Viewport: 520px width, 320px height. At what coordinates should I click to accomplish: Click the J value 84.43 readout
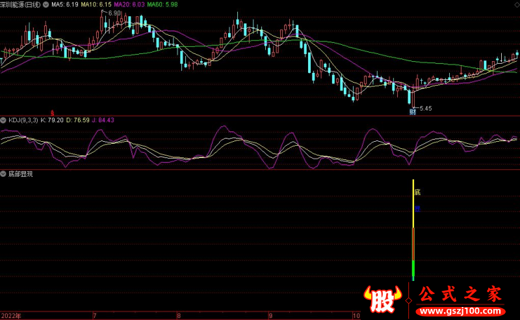click(104, 120)
